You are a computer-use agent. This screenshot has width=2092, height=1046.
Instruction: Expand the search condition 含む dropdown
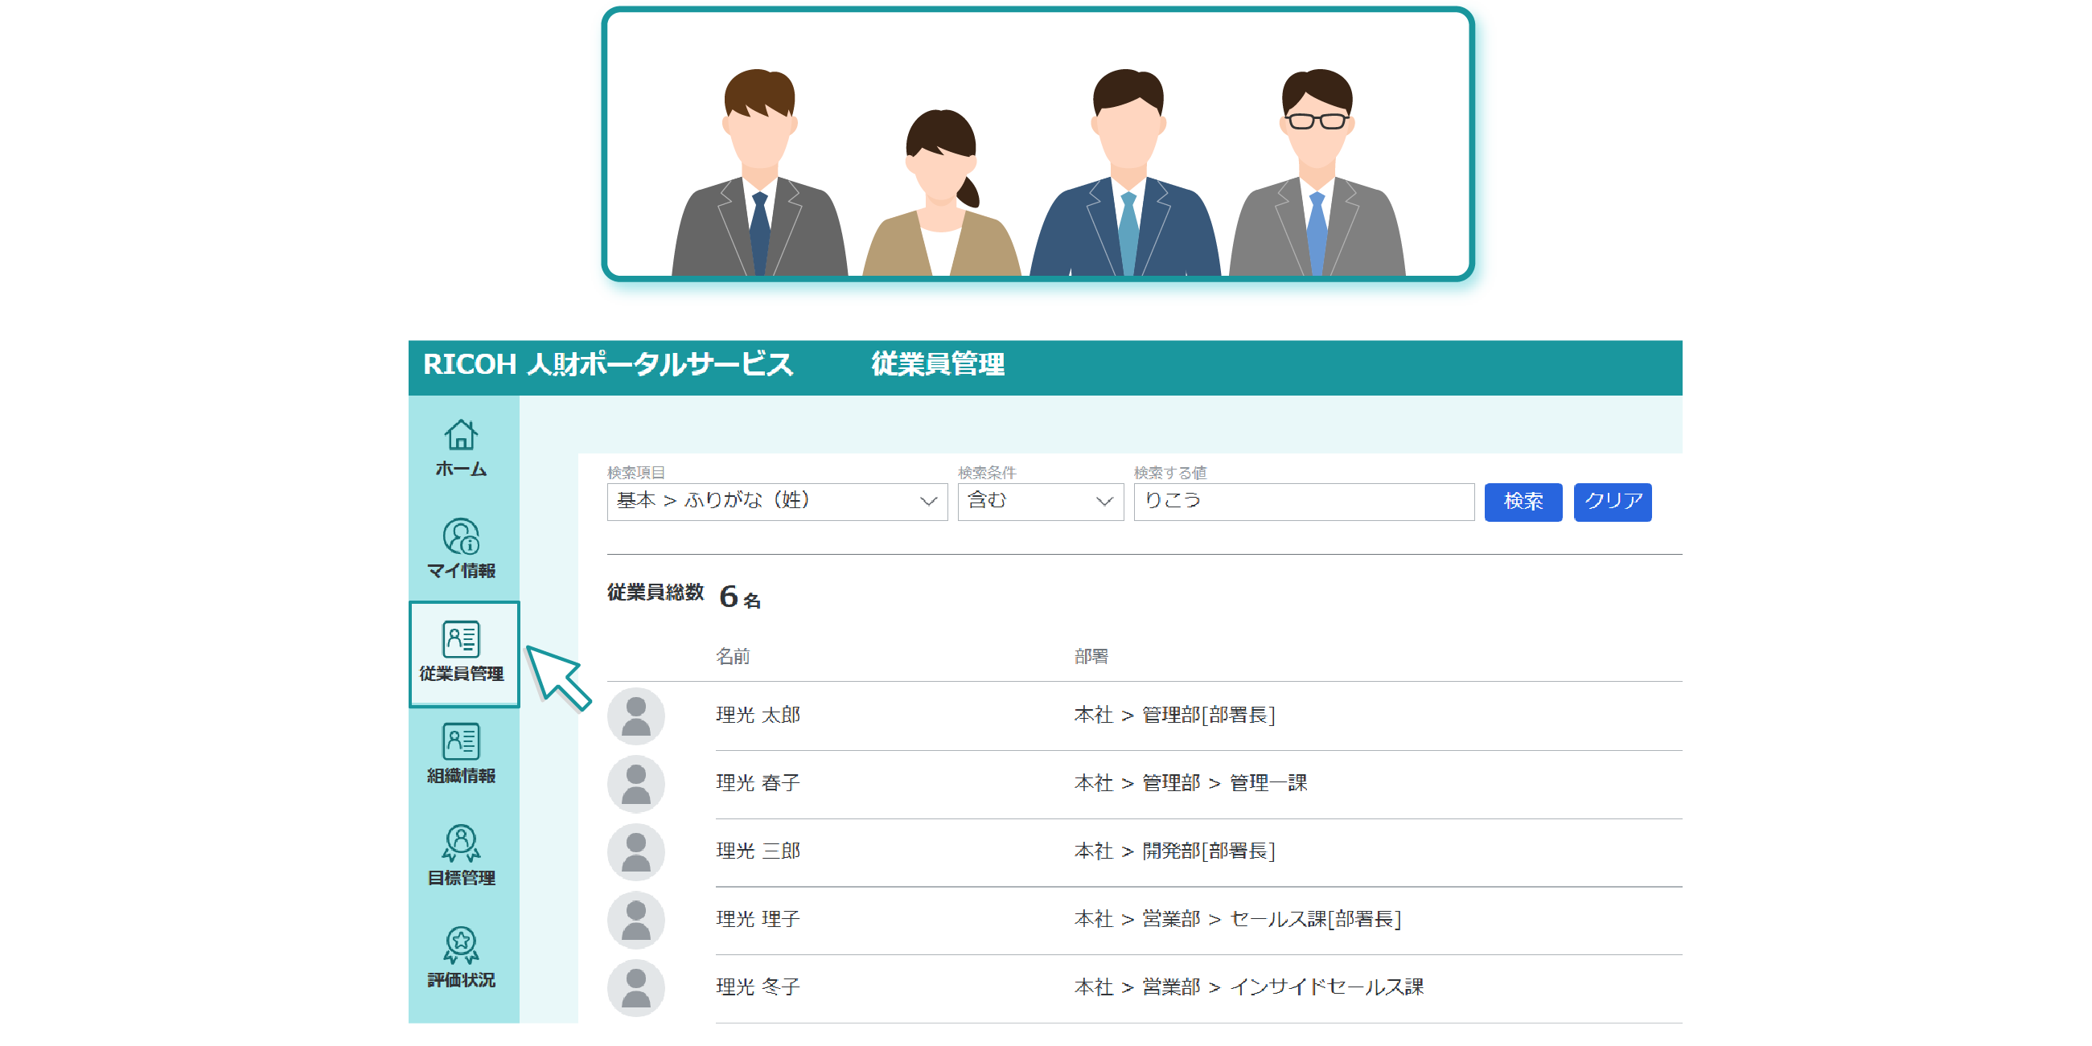1039,501
